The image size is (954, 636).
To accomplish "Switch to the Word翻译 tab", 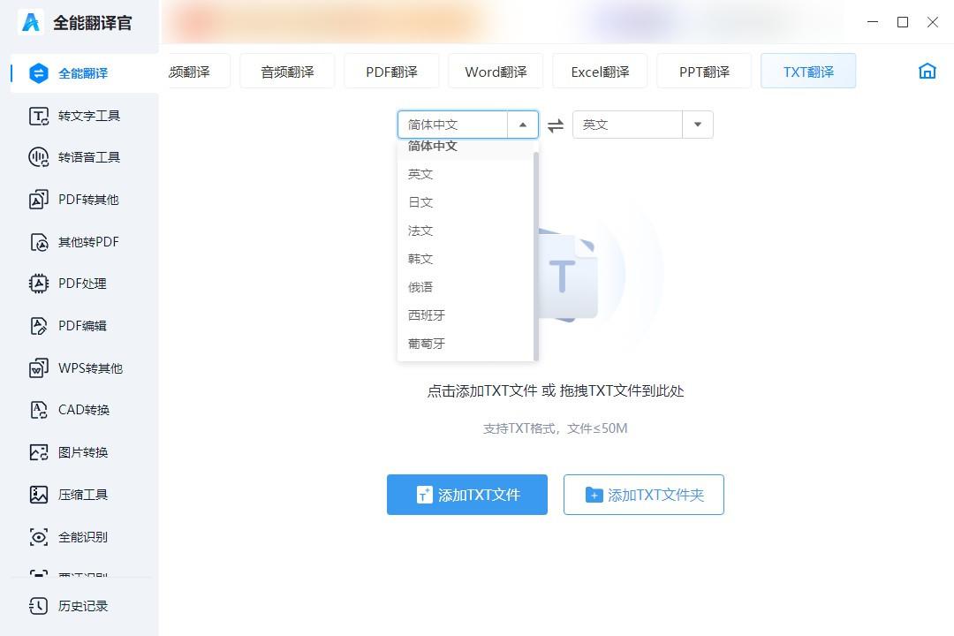I will (x=496, y=72).
